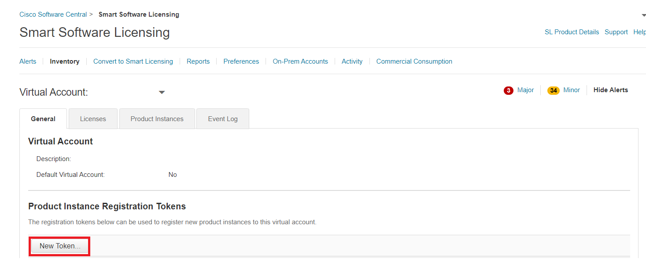Open the Cisco Software Central breadcrumb link
The height and width of the screenshot is (262, 646).
(x=53, y=14)
